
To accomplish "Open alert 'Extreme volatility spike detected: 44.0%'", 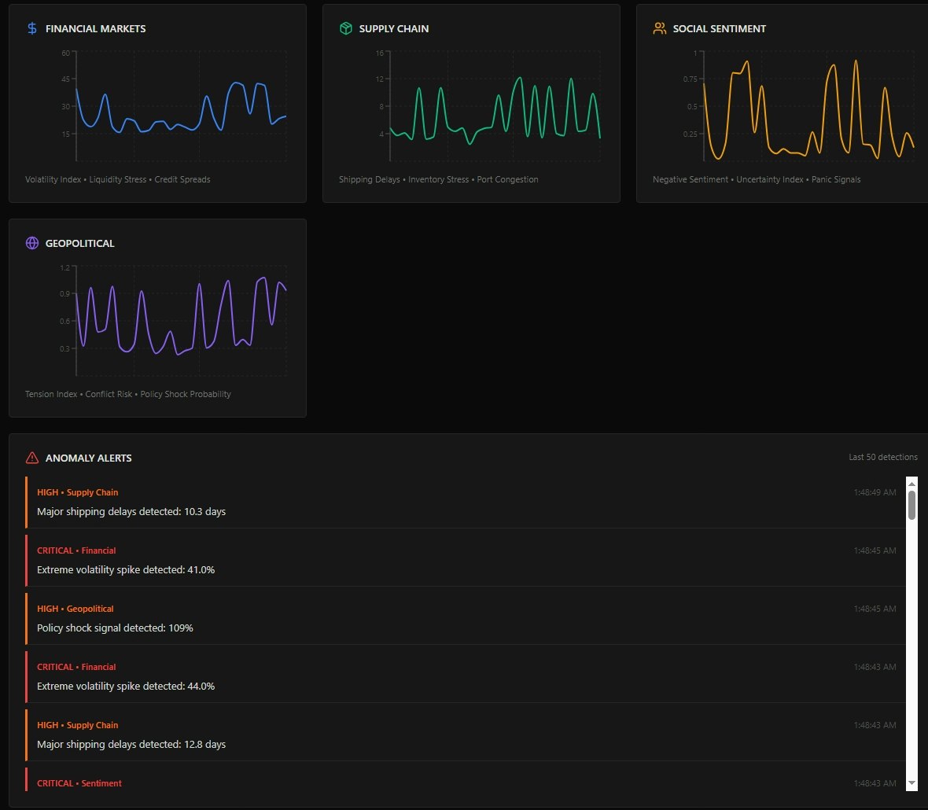I will coord(466,676).
